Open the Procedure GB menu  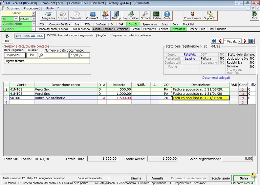point(33,8)
